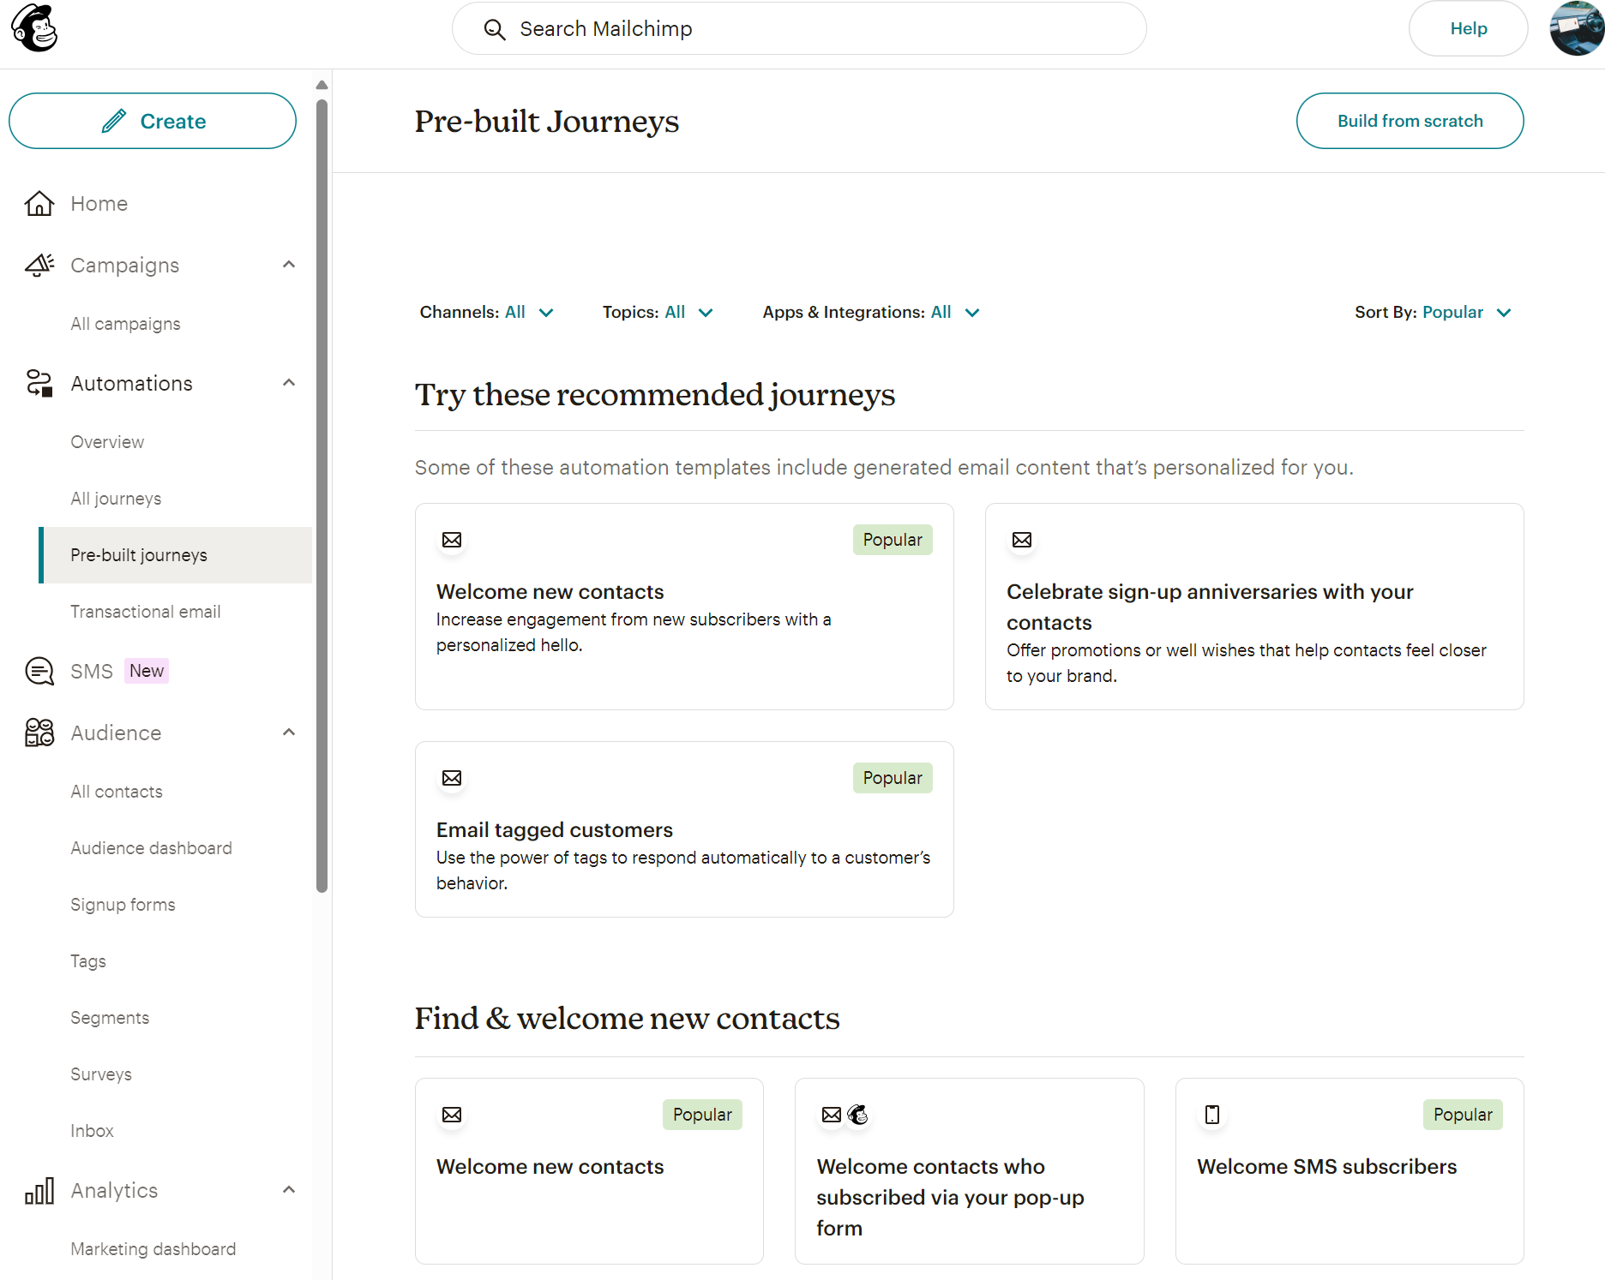The image size is (1605, 1280).
Task: Click the Analytics bar chart icon
Action: (39, 1190)
